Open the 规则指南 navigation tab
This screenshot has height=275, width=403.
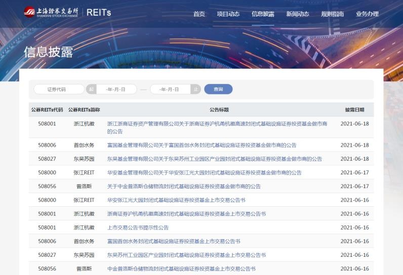click(x=332, y=14)
